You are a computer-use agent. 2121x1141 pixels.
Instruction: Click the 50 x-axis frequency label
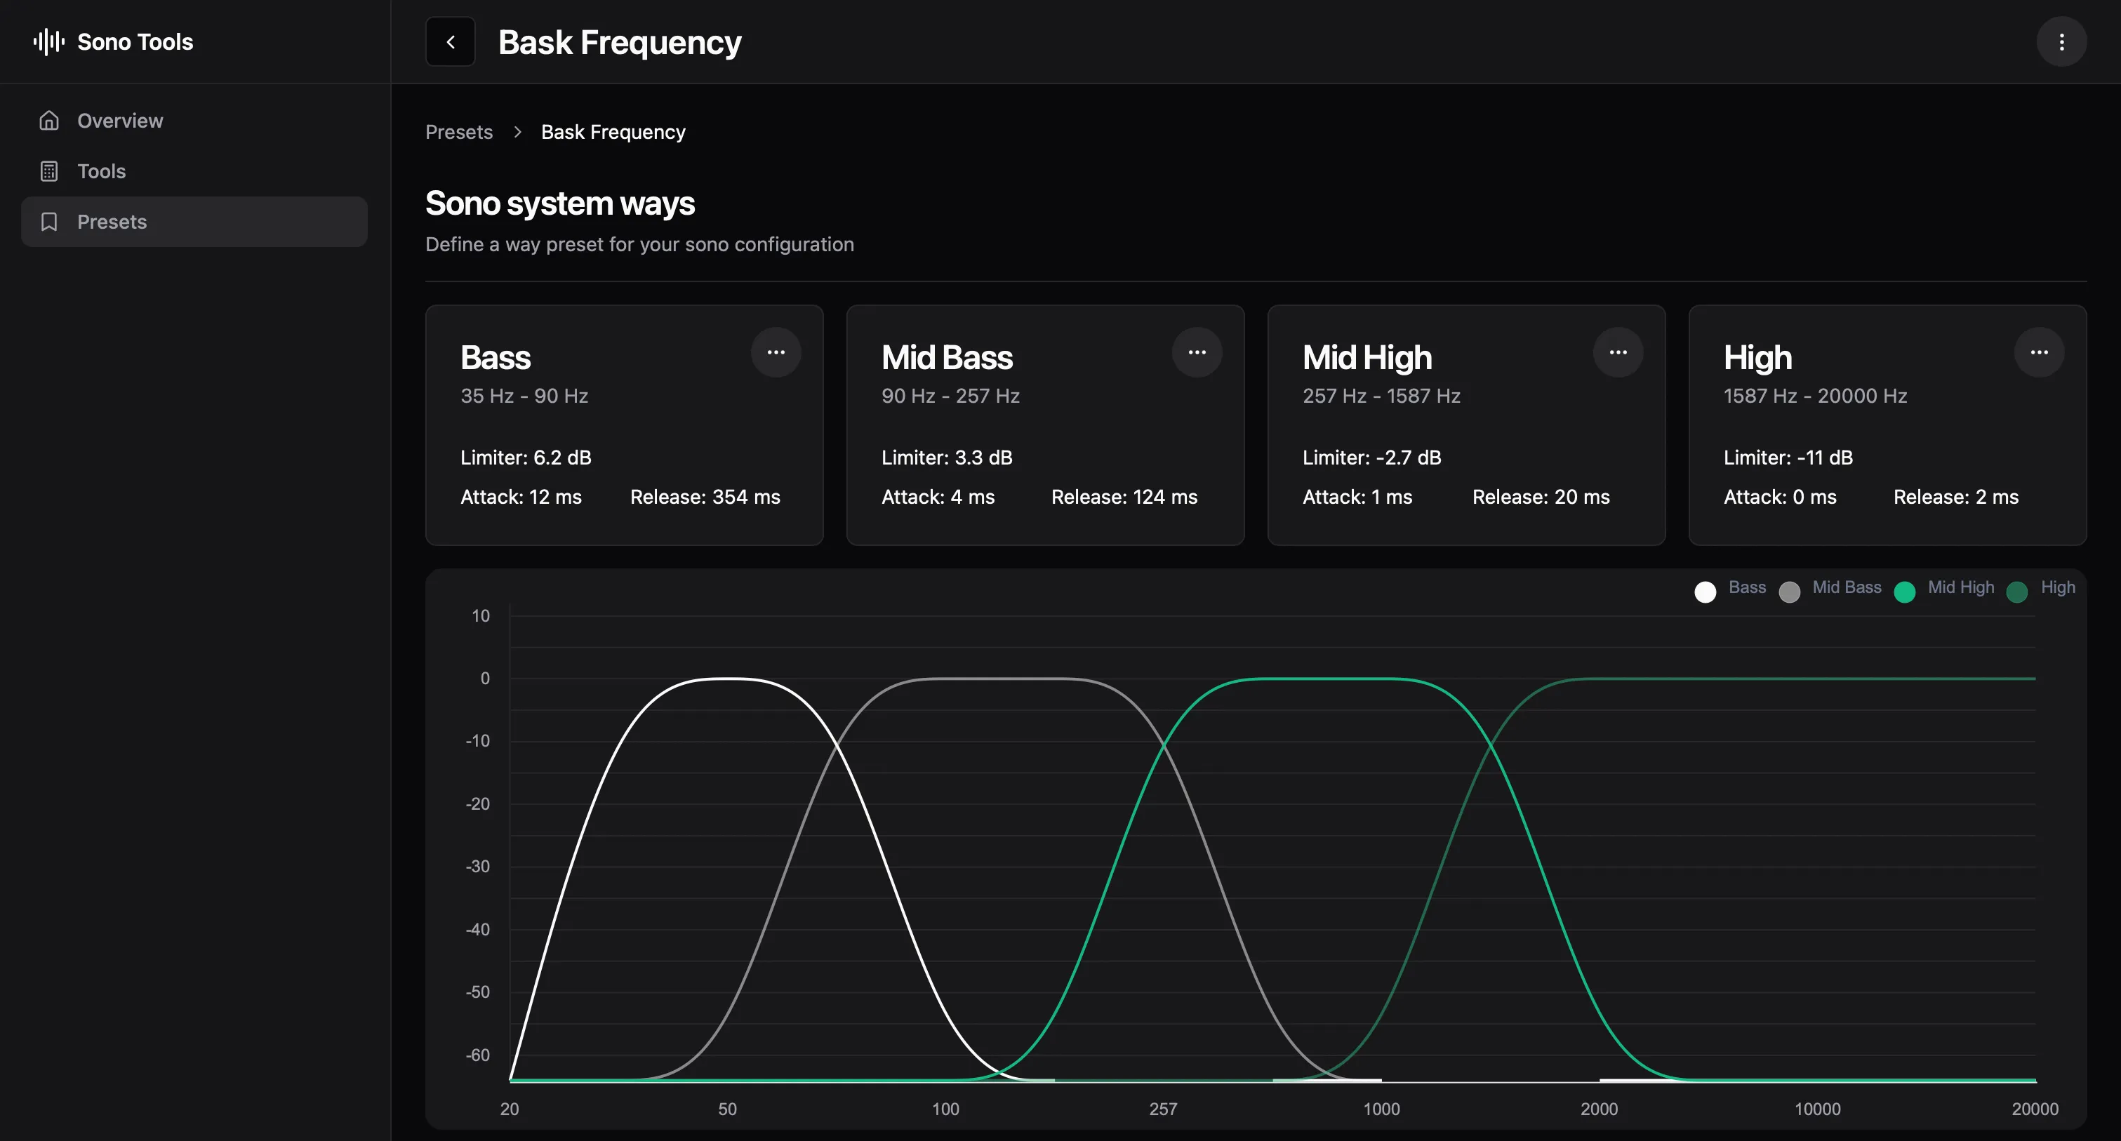pyautogui.click(x=727, y=1109)
